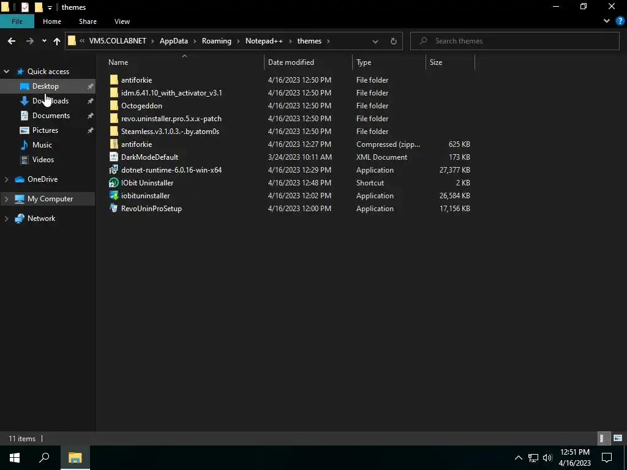Select the revo.uninstaller.pro.5.x.x-patch folder name
Screen dimensions: 627x470
tap(171, 118)
